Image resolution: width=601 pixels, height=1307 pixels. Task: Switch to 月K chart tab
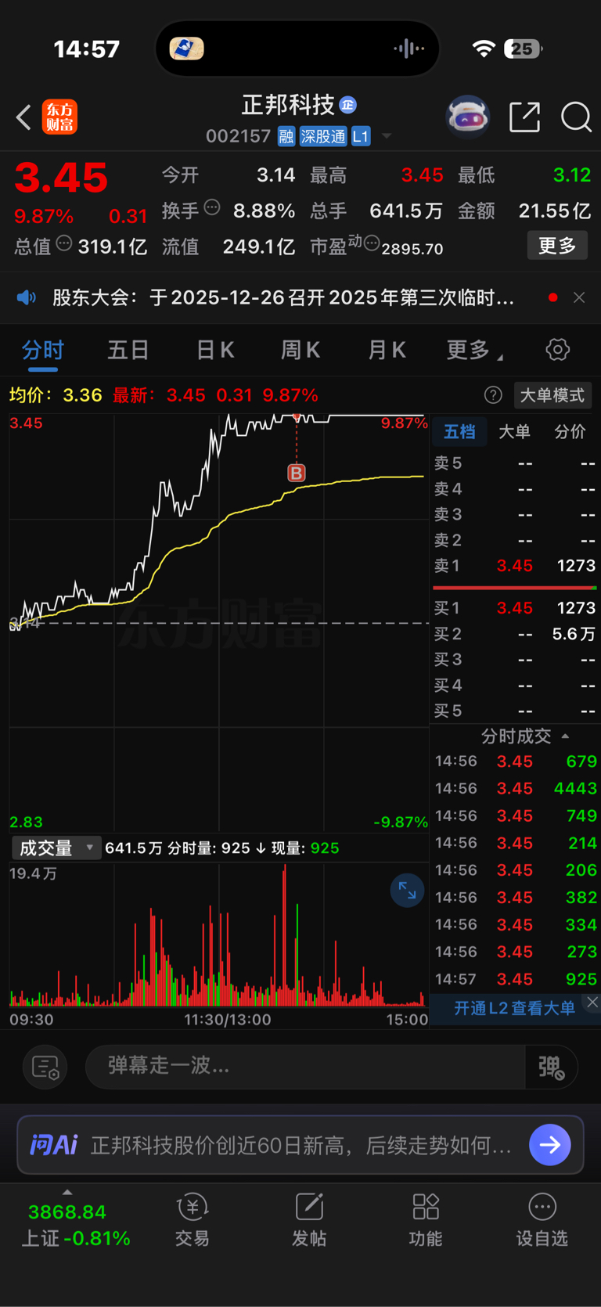387,350
